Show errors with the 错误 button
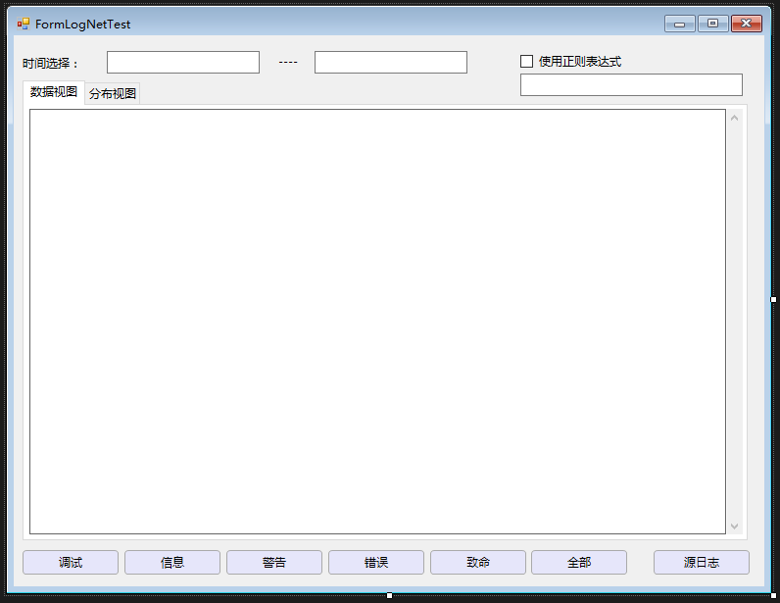The height and width of the screenshot is (603, 780). click(x=376, y=562)
